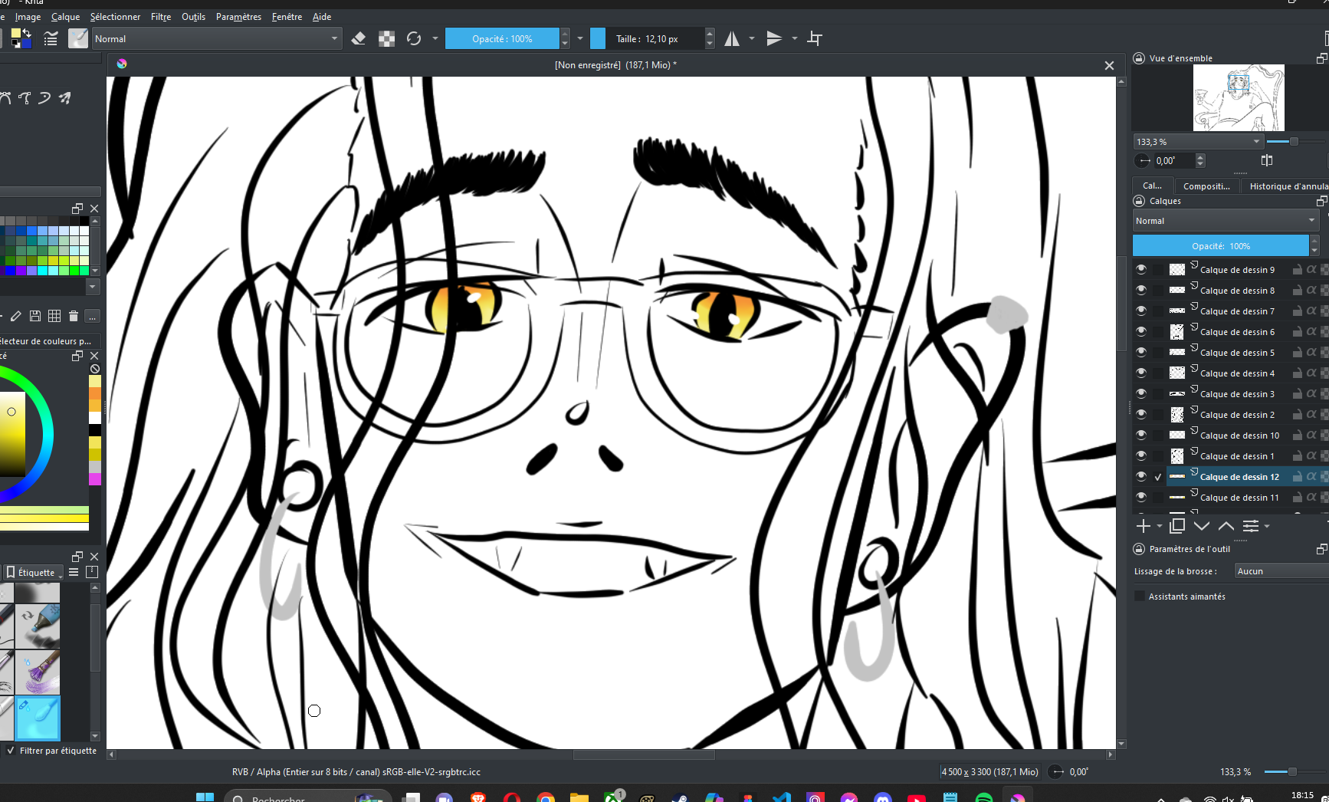Hide Calque de dessin 6 layer

pyautogui.click(x=1141, y=332)
